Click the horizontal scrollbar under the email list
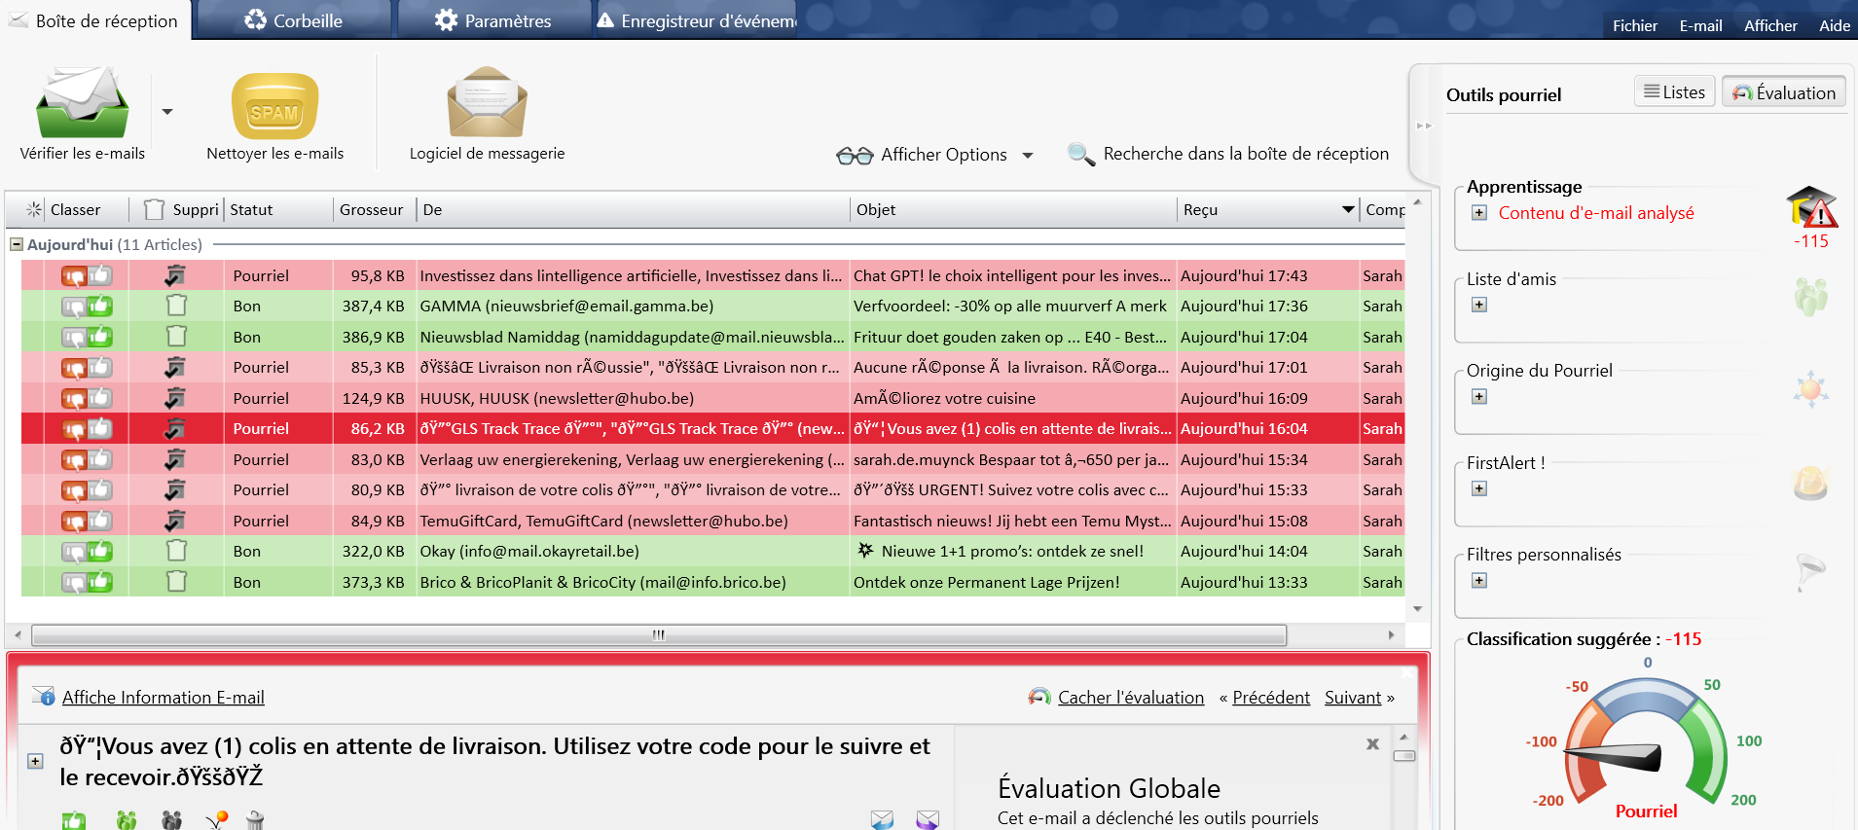This screenshot has height=830, width=1858. (659, 635)
